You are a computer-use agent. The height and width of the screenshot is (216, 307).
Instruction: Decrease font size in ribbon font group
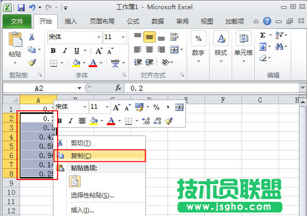(x=110, y=51)
